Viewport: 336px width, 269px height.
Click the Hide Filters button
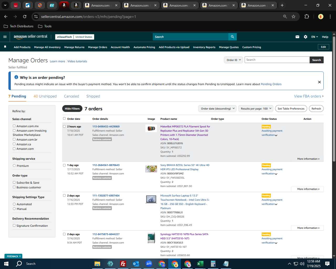tap(72, 108)
